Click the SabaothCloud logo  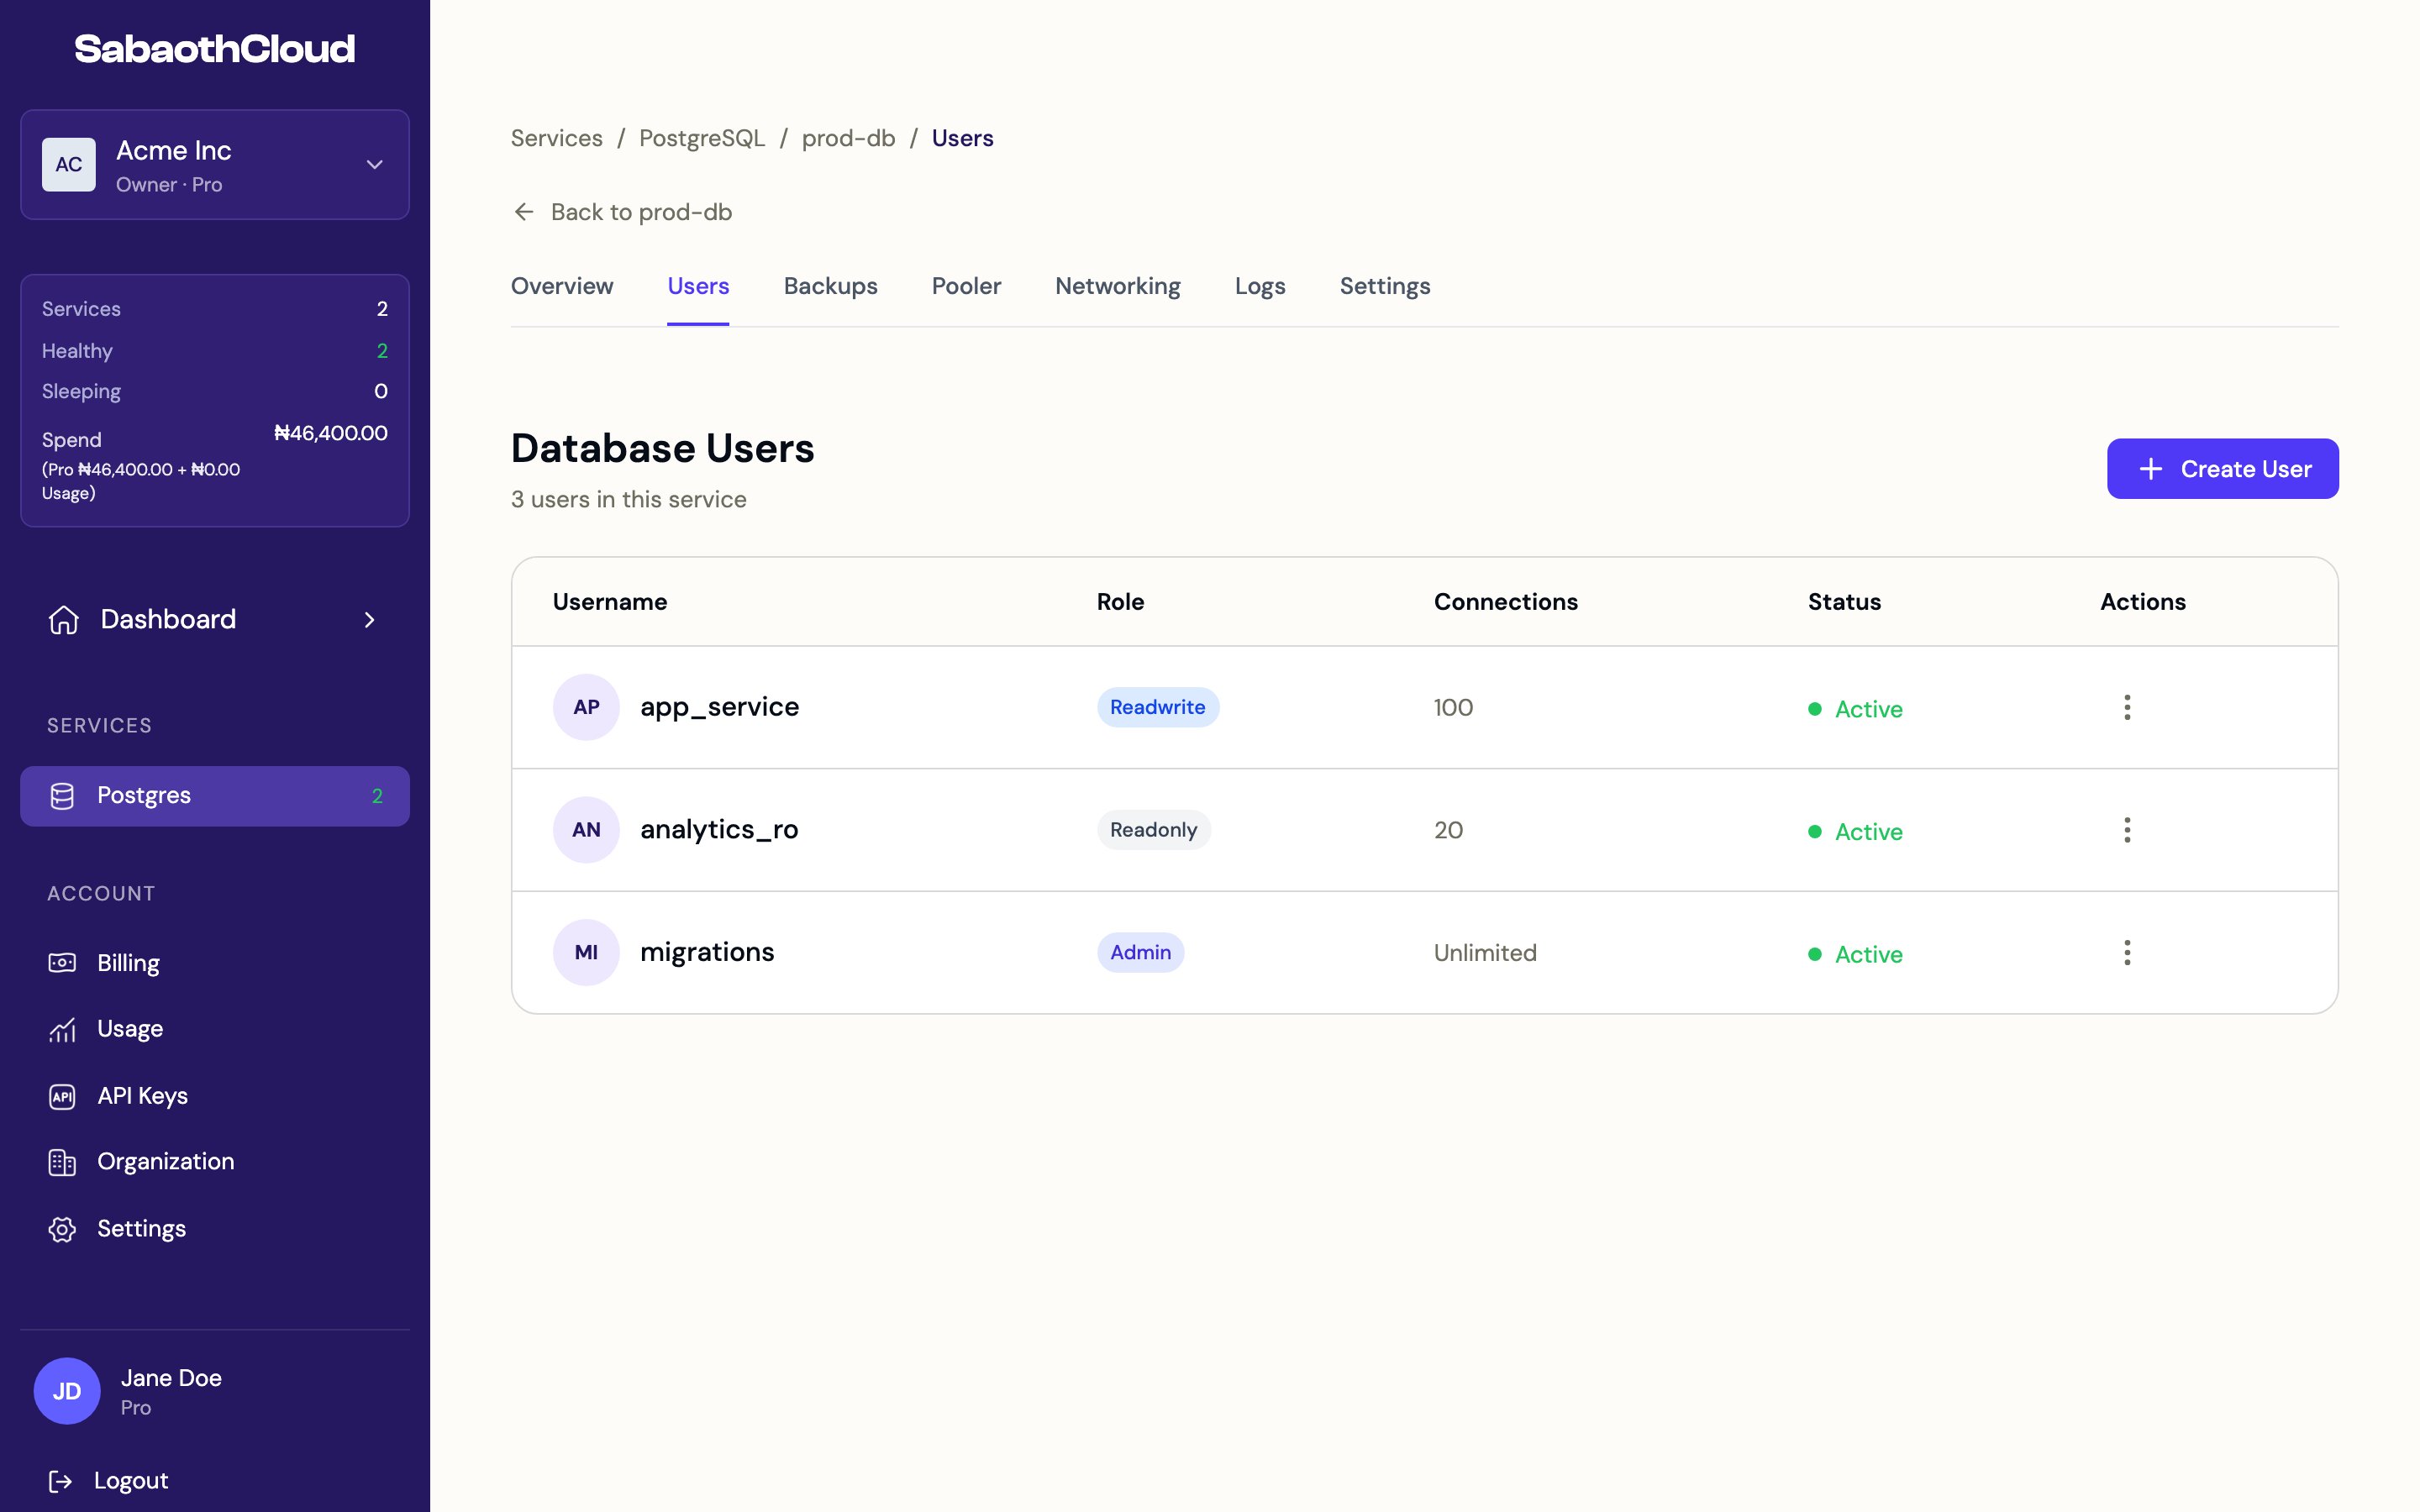(215, 49)
